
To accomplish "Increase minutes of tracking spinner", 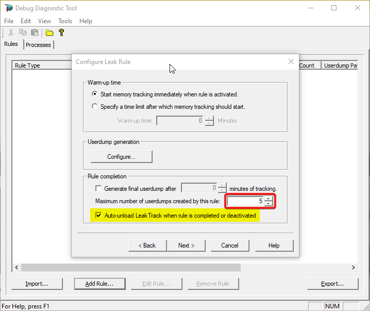I will [222, 185].
